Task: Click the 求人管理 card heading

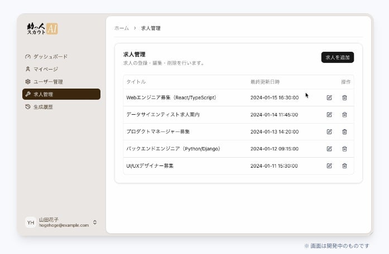Action: pyautogui.click(x=134, y=55)
